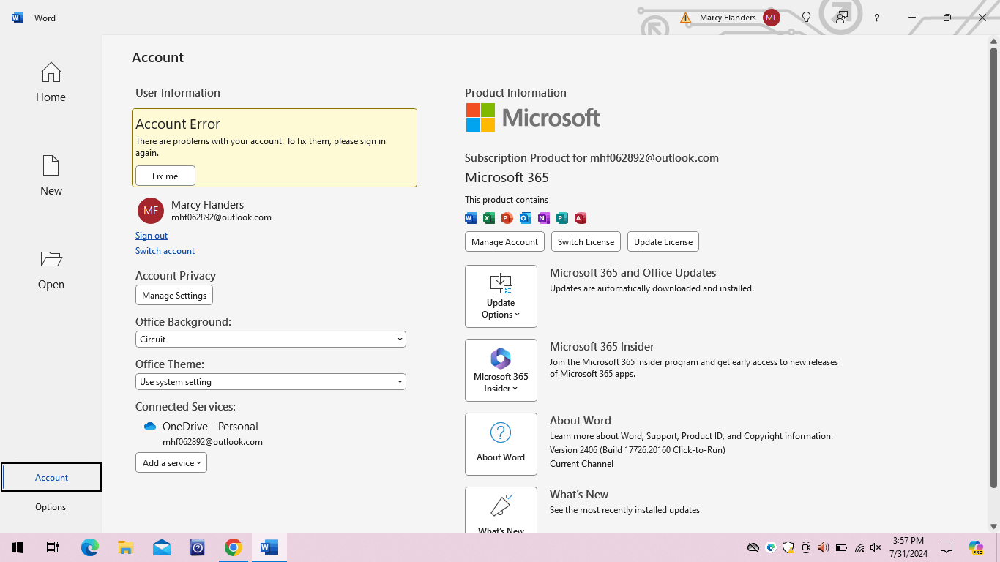Screen dimensions: 1000x562
Task: Click the Outlook icon under product contents
Action: click(526, 218)
